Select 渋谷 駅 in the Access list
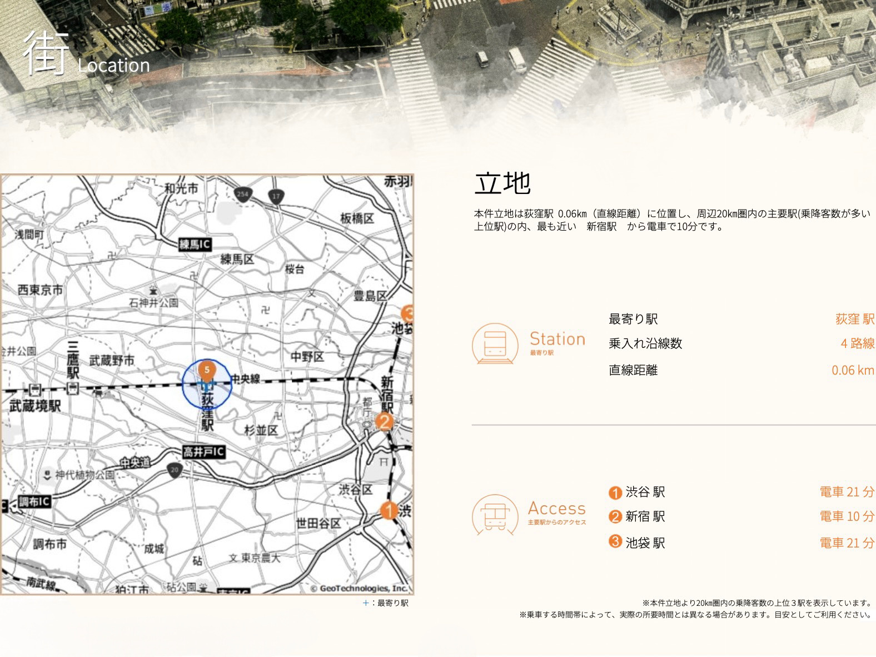The width and height of the screenshot is (876, 657). click(645, 492)
